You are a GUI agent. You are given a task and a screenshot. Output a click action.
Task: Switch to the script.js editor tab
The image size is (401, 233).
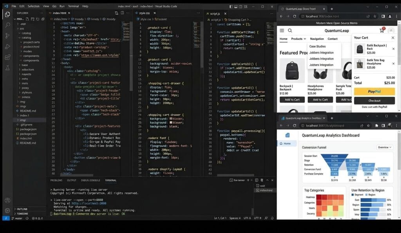coord(215,14)
